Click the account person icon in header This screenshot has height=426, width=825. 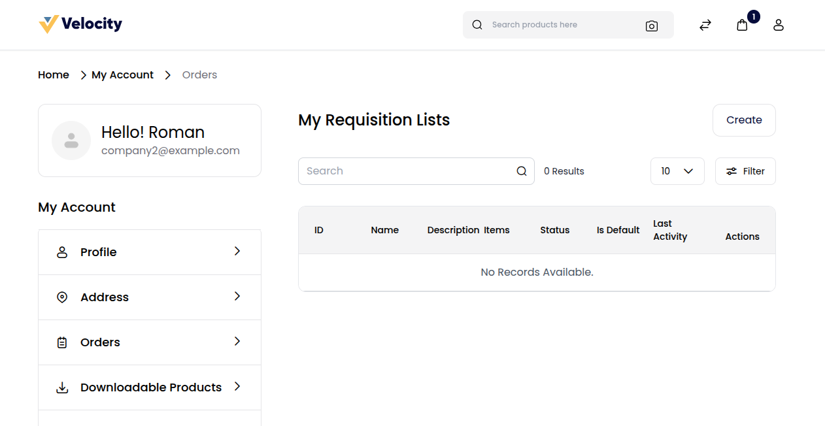pyautogui.click(x=778, y=24)
